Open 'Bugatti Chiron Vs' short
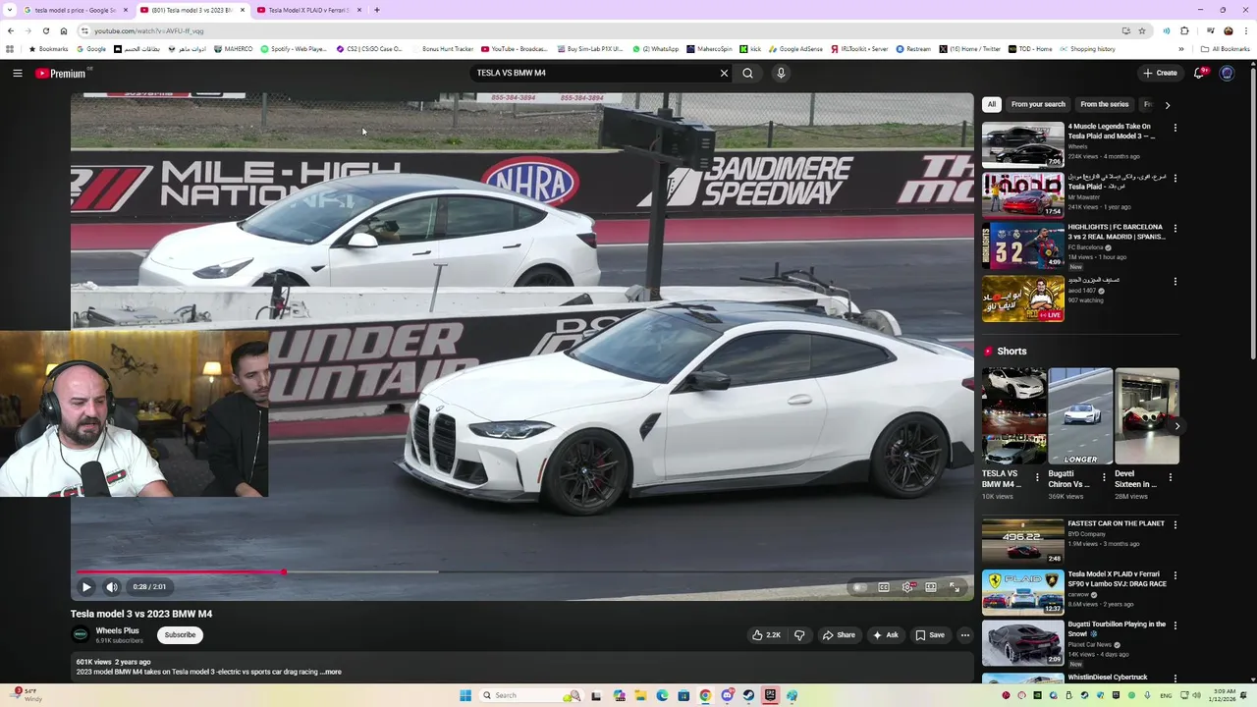1257x707 pixels. click(1080, 415)
